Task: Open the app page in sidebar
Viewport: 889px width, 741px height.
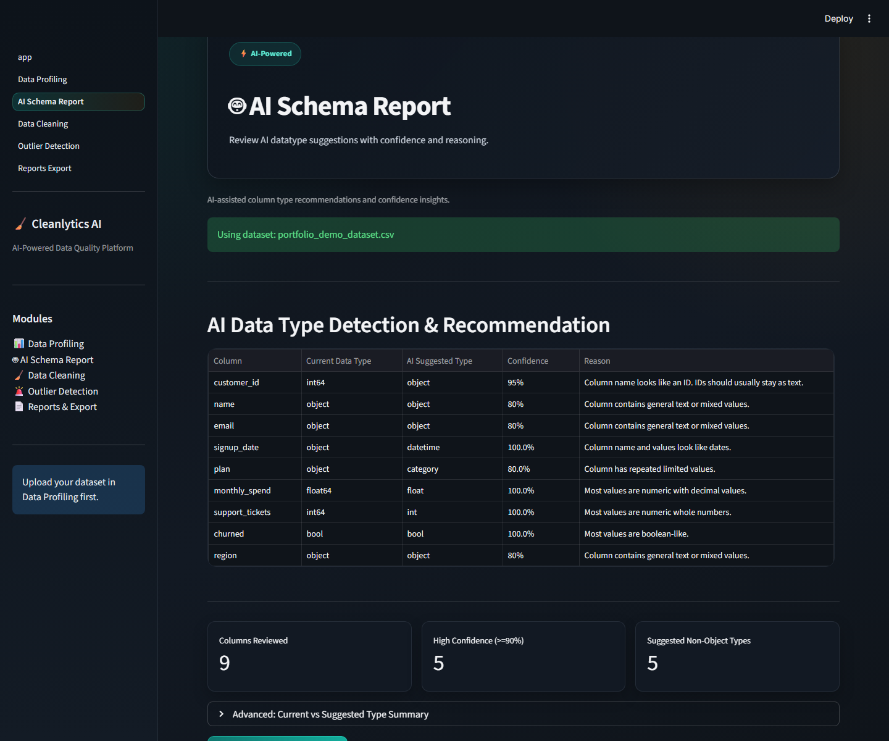Action: (x=78, y=57)
